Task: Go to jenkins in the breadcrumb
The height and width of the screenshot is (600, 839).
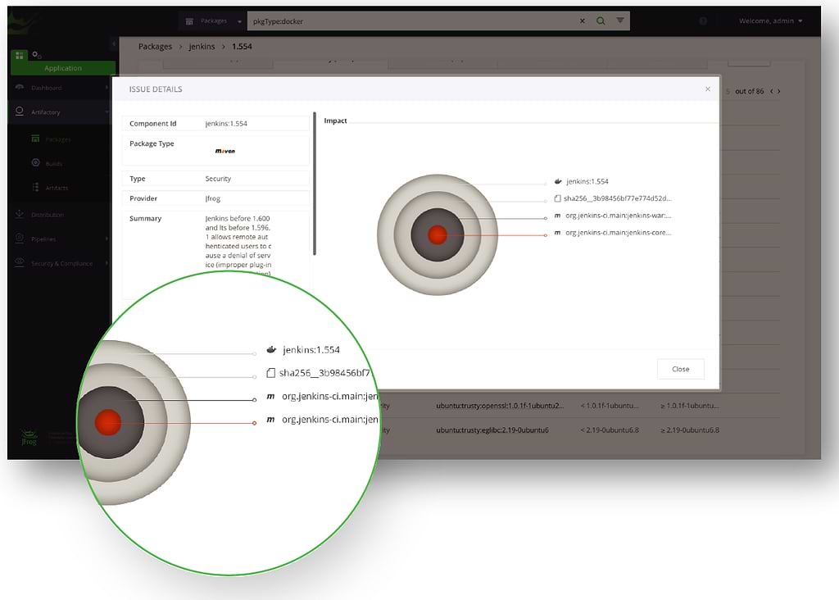Action: click(202, 47)
